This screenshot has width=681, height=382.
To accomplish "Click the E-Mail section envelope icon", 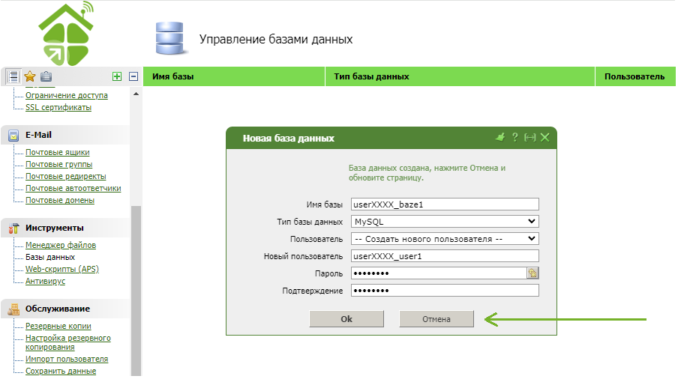I will tap(13, 136).
